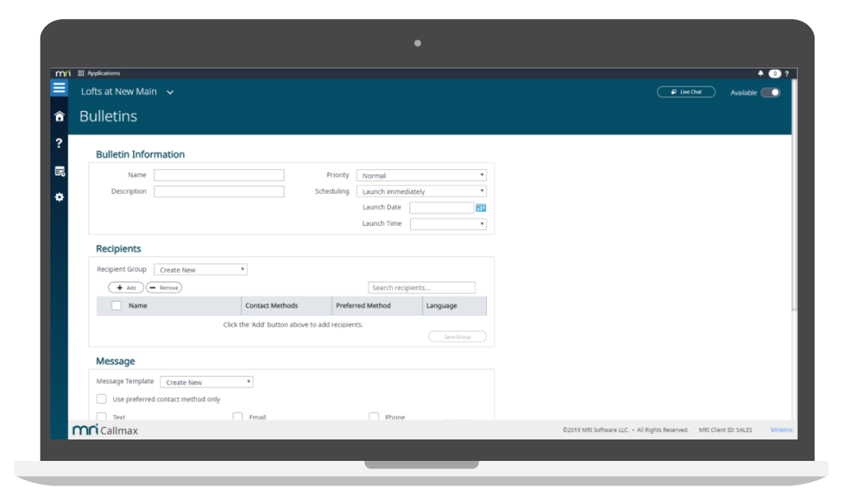Image resolution: width=845 pixels, height=498 pixels.
Task: Click the MRI Callmax footer logo
Action: [x=105, y=430]
